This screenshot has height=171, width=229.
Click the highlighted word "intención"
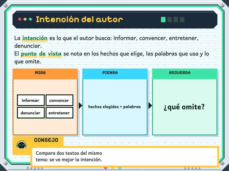[x=35, y=38]
